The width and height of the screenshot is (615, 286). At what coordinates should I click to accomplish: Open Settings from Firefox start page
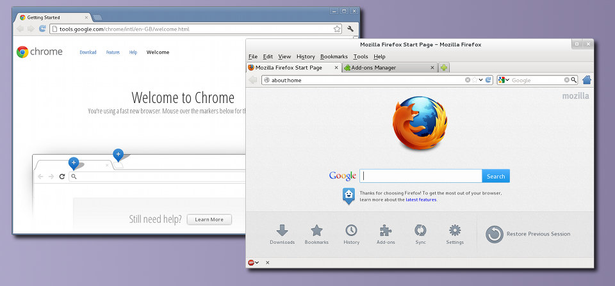455,234
